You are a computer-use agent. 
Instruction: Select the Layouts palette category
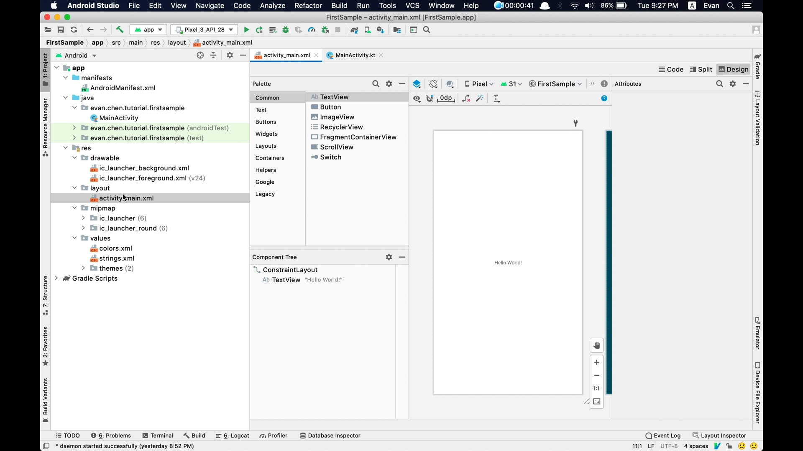point(266,146)
